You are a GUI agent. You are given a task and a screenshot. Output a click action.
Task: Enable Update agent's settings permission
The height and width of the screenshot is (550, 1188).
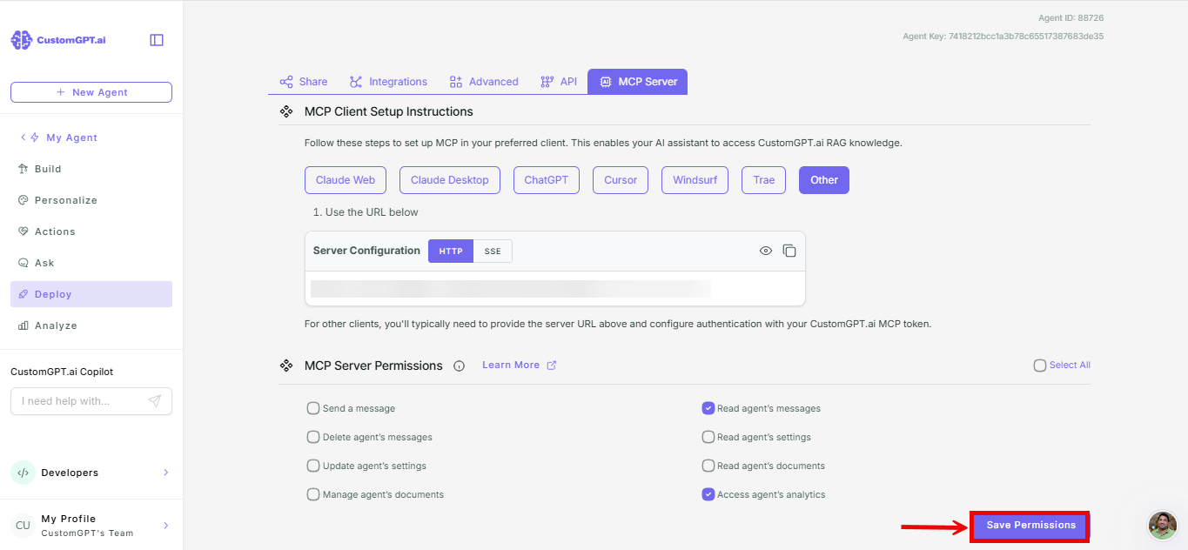coord(313,466)
